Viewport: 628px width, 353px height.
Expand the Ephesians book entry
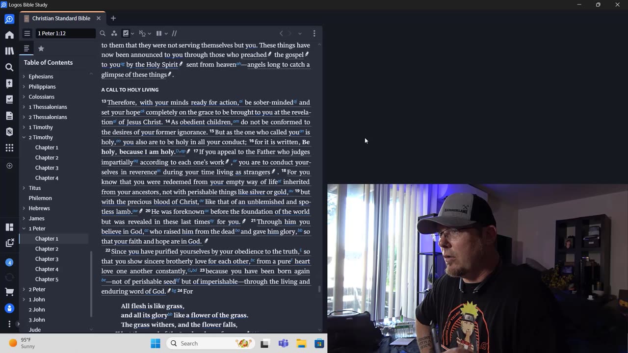pyautogui.click(x=24, y=76)
